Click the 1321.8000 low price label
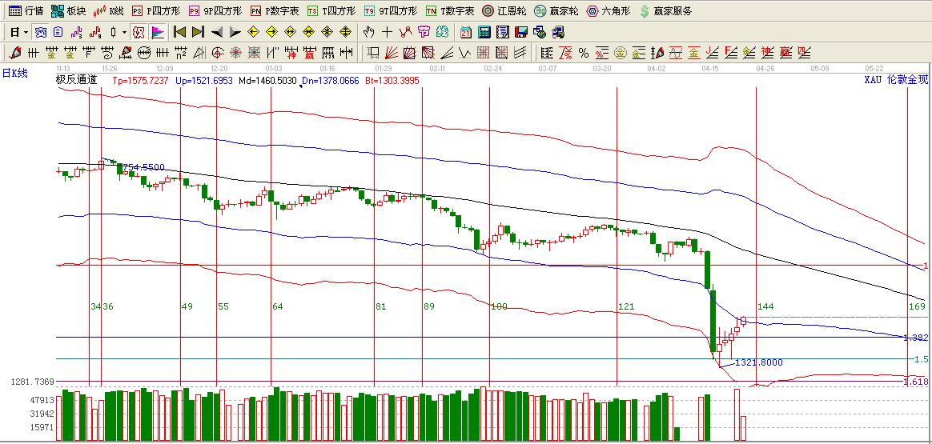 [x=758, y=362]
